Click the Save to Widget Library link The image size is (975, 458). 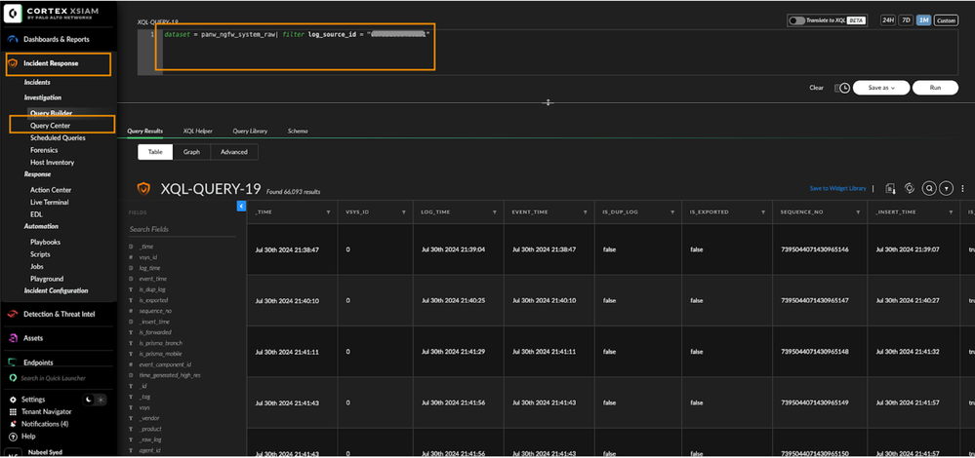click(837, 188)
